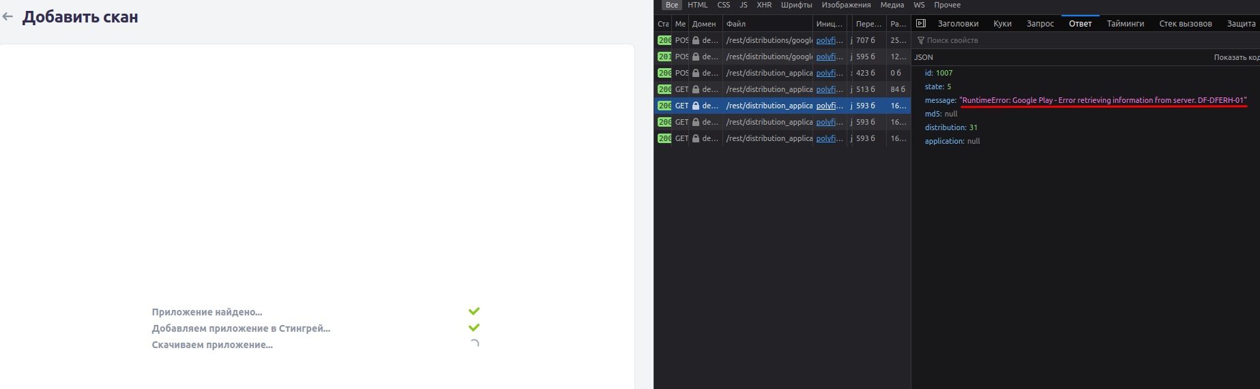Enable the HTML request type filter
Image resolution: width=1260 pixels, height=389 pixels.
(x=697, y=5)
